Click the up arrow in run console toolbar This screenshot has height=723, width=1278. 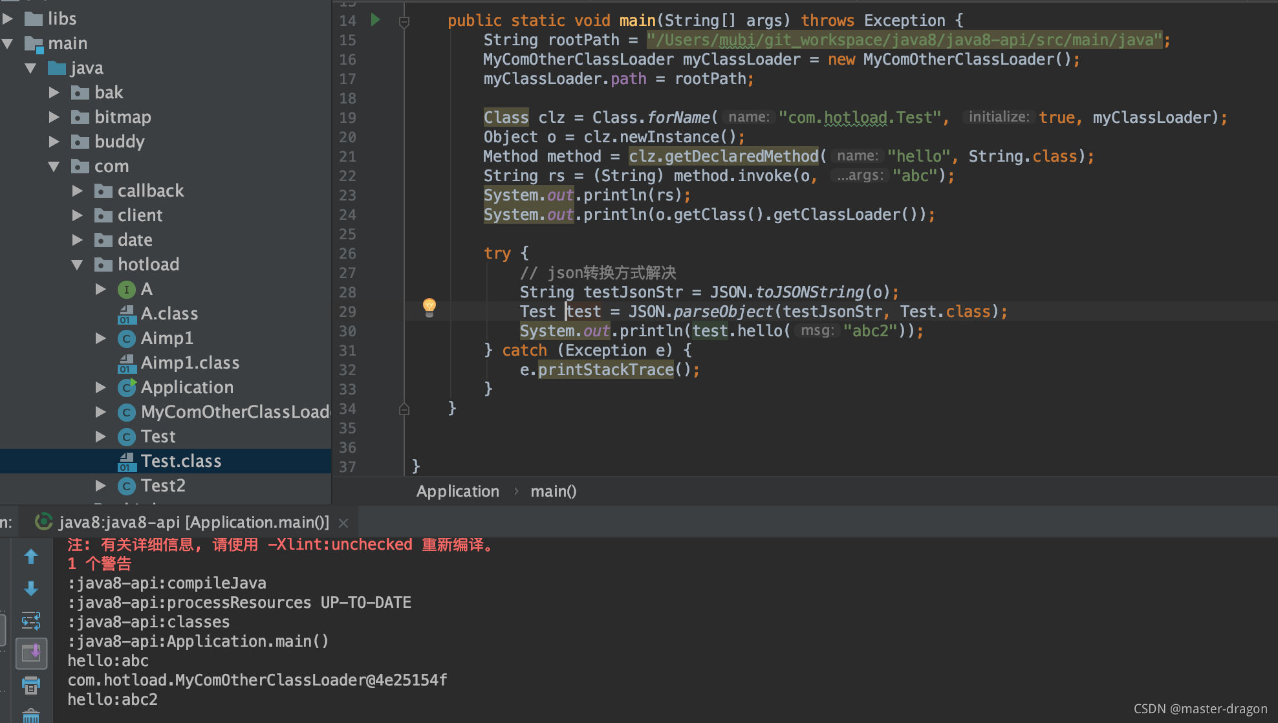click(x=30, y=556)
